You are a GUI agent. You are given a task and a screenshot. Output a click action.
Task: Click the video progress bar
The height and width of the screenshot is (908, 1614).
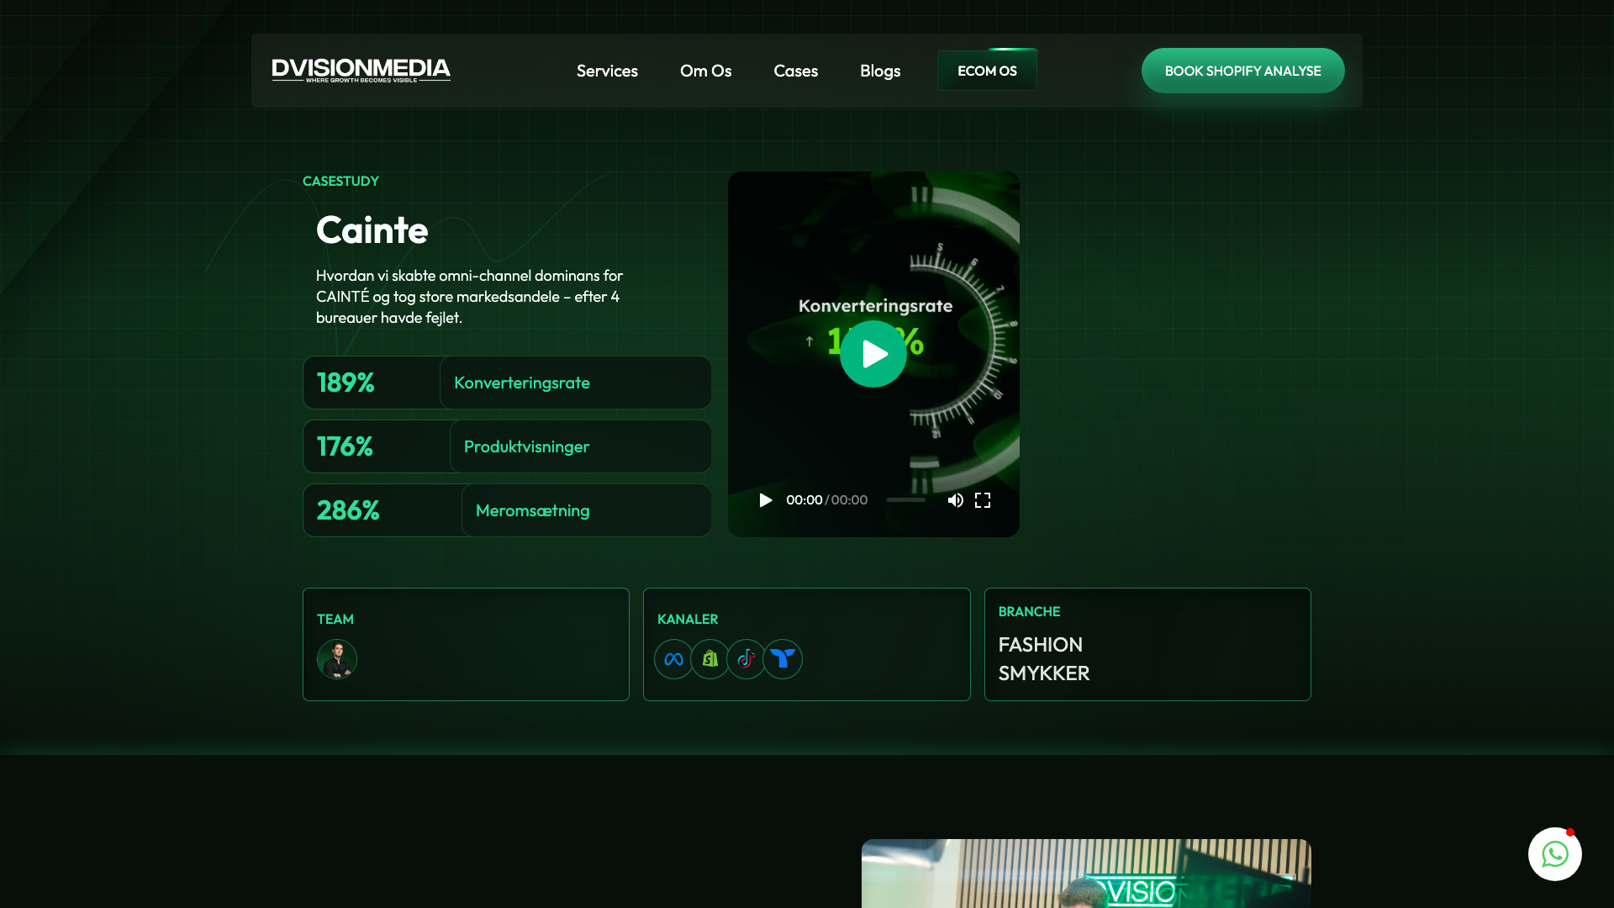[x=905, y=500]
